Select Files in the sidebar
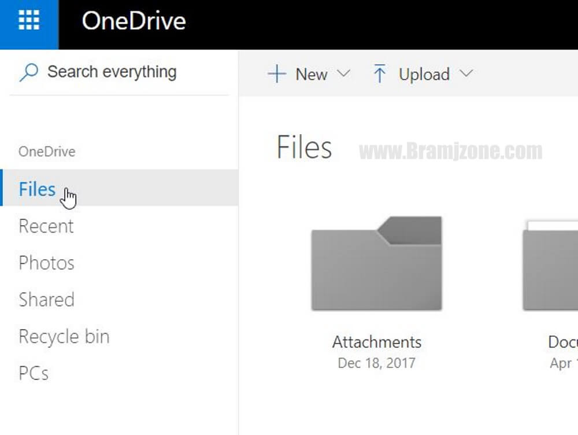This screenshot has width=578, height=435. pyautogui.click(x=119, y=187)
